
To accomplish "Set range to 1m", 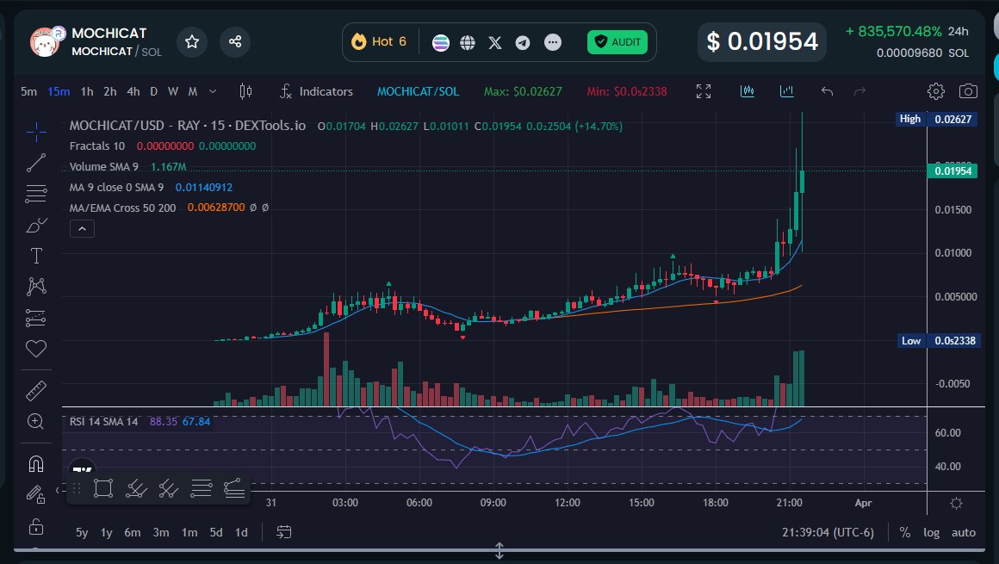I will [189, 532].
